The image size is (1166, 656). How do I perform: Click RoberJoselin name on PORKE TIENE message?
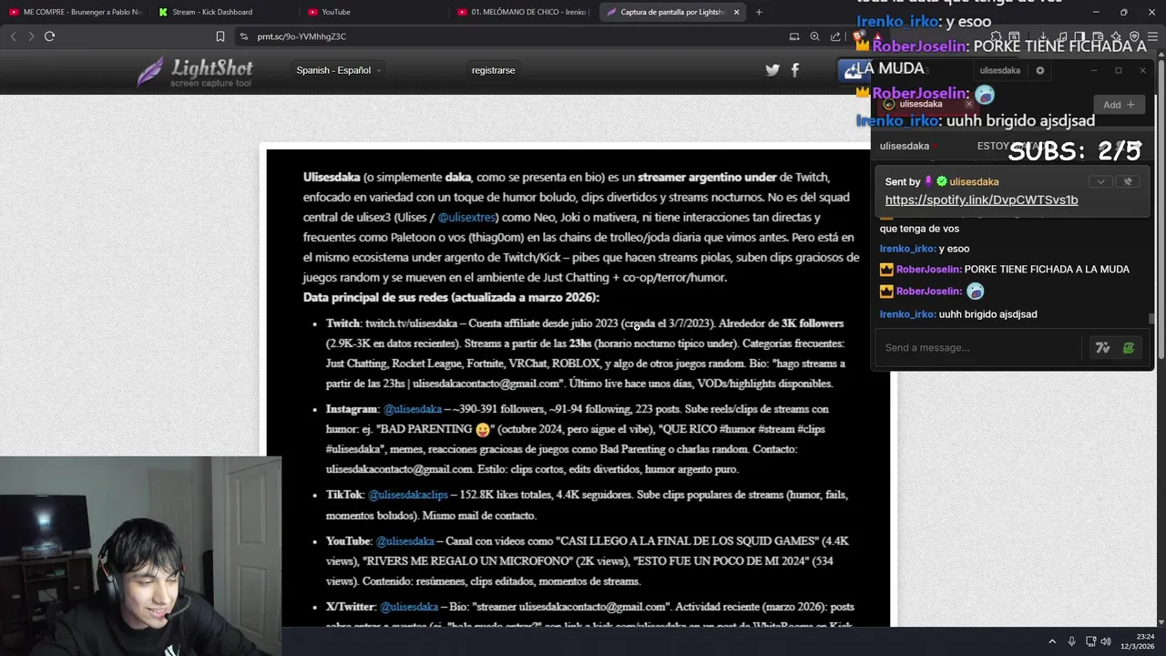928,270
